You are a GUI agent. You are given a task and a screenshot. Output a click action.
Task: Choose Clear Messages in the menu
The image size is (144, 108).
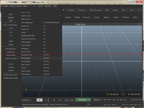[40, 22]
